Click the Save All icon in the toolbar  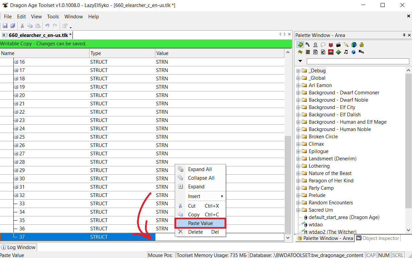(x=13, y=26)
